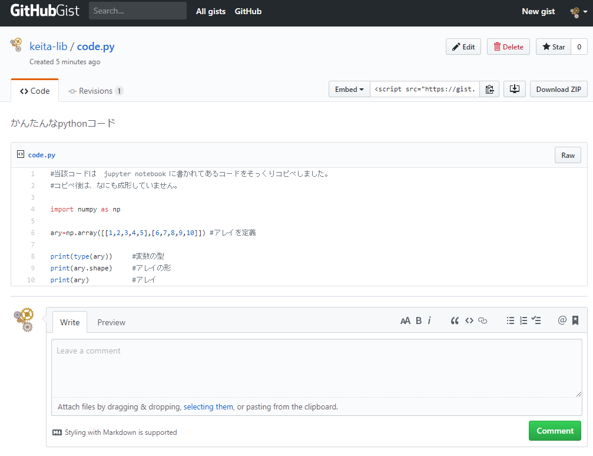
Task: Click the GitHub Gist logo
Action: point(45,11)
